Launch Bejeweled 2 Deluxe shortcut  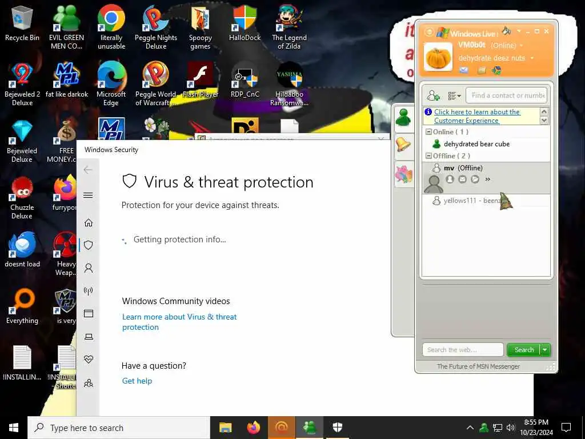click(22, 85)
